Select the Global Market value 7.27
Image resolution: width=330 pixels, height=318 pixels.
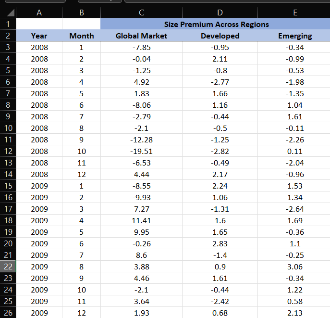pos(141,209)
